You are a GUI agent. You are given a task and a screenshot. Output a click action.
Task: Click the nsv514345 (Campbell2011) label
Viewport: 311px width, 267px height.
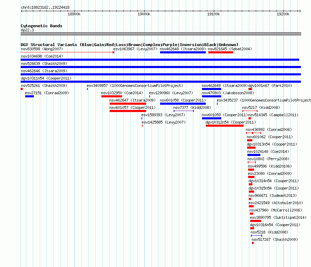(273, 115)
